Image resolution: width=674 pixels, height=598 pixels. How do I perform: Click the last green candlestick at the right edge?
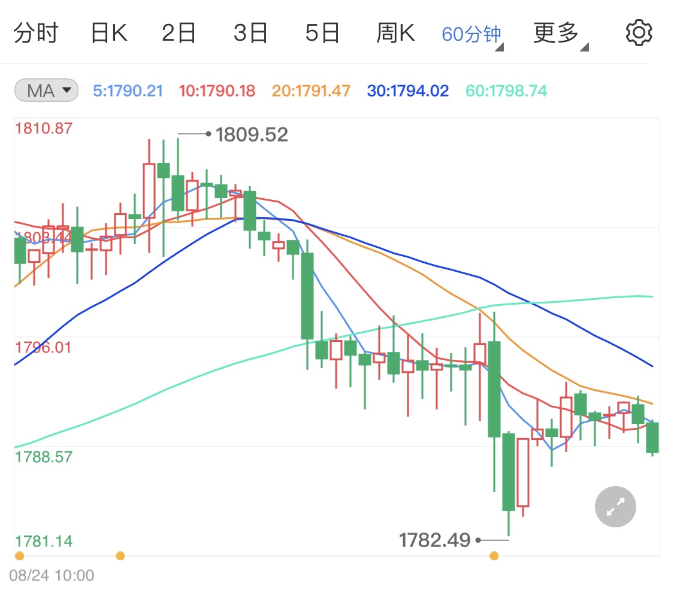click(652, 438)
